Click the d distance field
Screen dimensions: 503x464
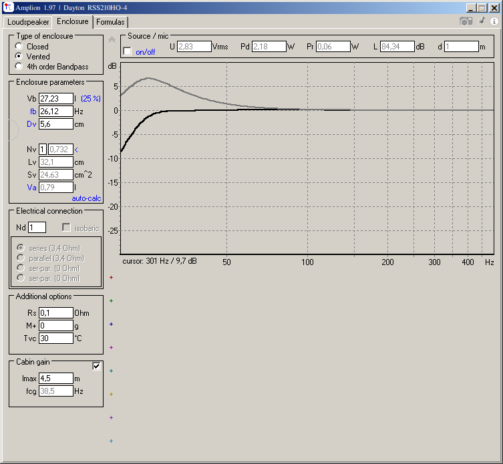[x=462, y=47]
